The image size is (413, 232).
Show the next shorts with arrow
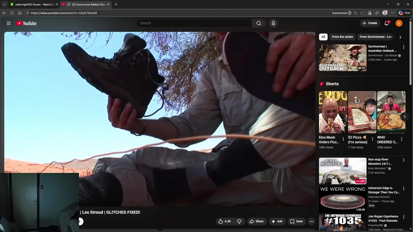click(x=404, y=117)
